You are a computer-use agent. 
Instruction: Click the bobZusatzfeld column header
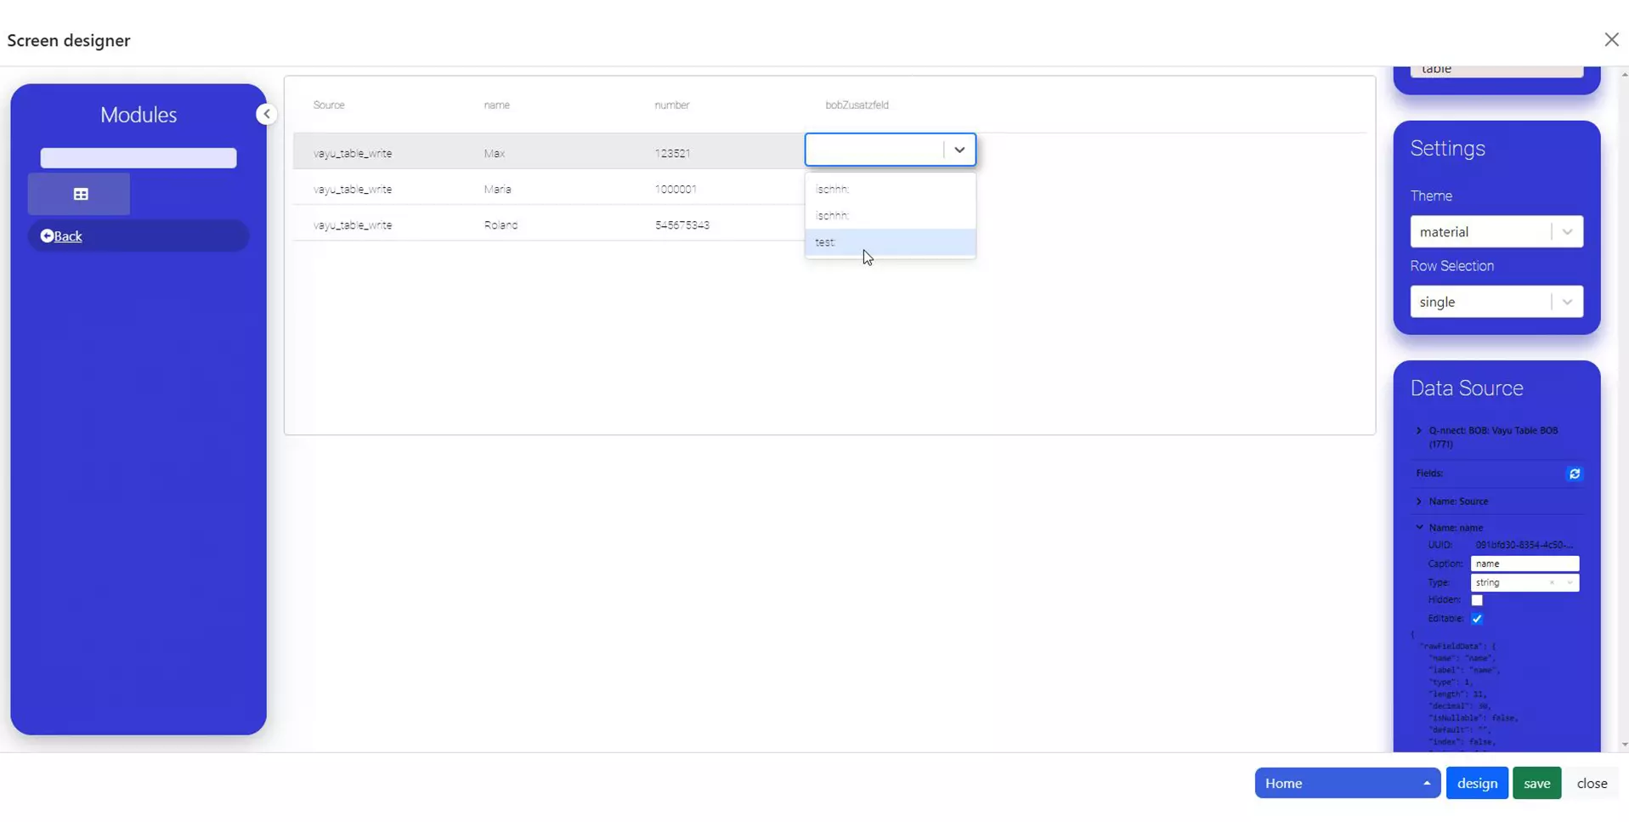(x=857, y=105)
